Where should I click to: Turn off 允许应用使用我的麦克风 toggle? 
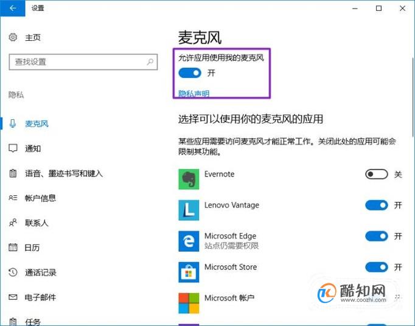click(190, 73)
